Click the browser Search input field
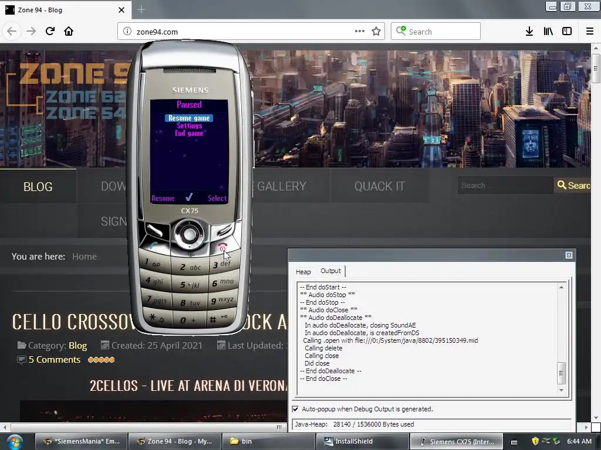Viewport: 601px width, 450px height. (x=435, y=32)
